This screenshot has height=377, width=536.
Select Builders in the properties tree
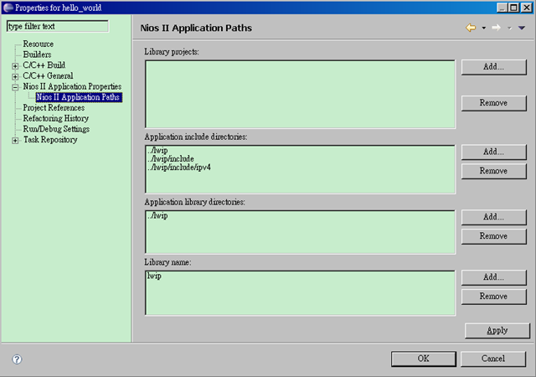[37, 54]
